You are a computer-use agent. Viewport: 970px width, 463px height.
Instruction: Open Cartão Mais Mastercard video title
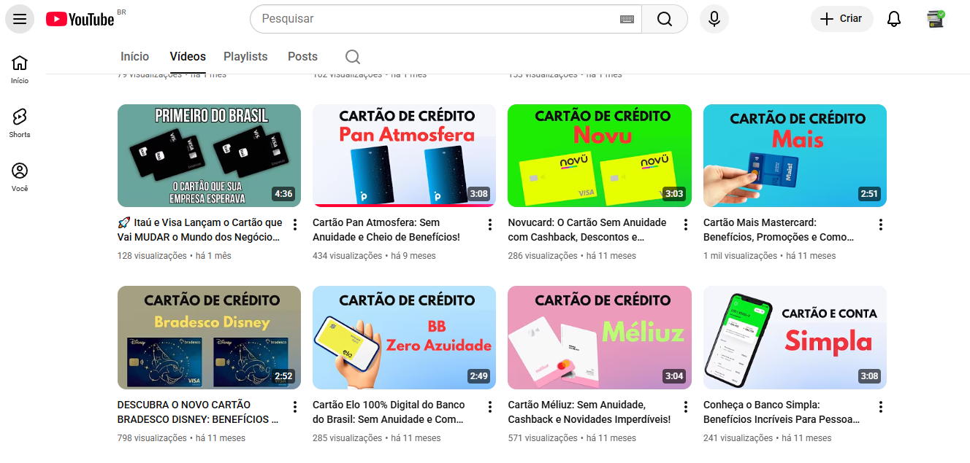pos(779,230)
